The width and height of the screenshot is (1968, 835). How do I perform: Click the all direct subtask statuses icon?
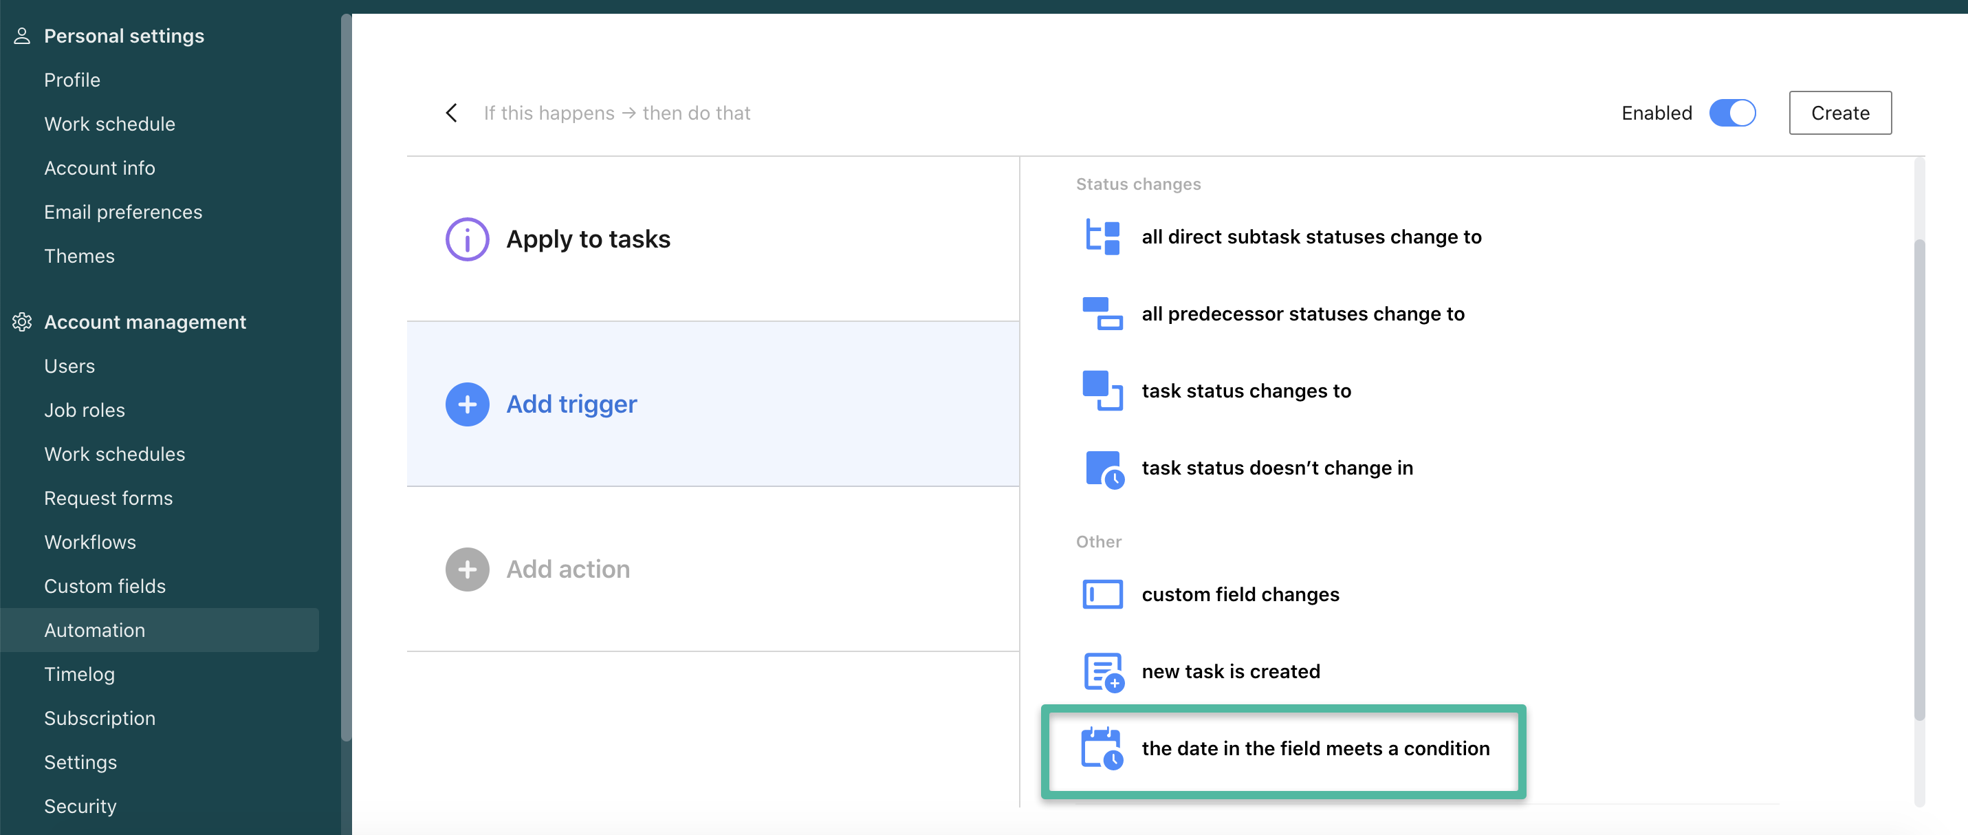point(1102,237)
